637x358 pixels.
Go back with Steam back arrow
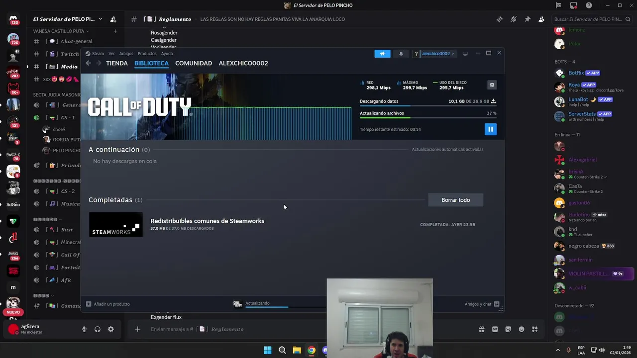tap(88, 63)
